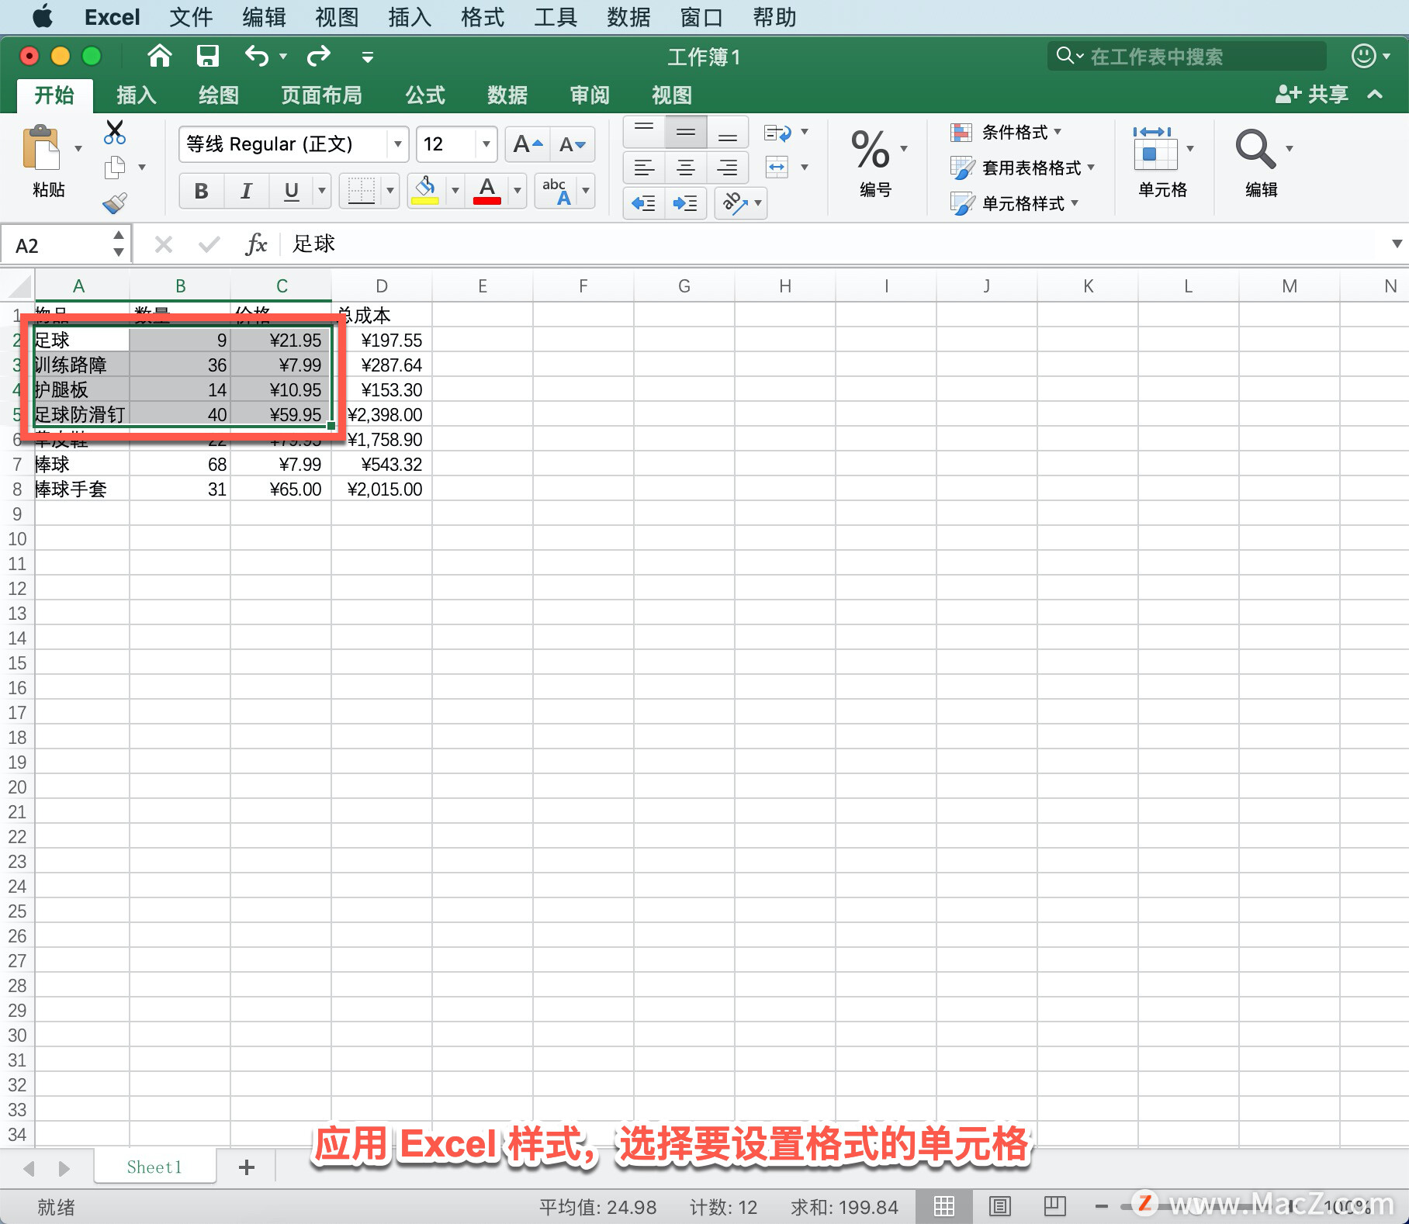Image resolution: width=1409 pixels, height=1224 pixels.
Task: Click the Paste clipboard icon
Action: pos(41,147)
